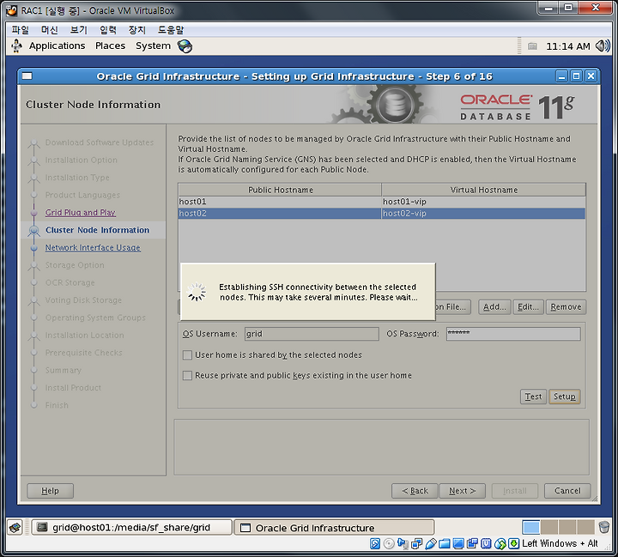Click the Virtual Hostname column header
Screen dimensions: 618x557
[x=483, y=190]
